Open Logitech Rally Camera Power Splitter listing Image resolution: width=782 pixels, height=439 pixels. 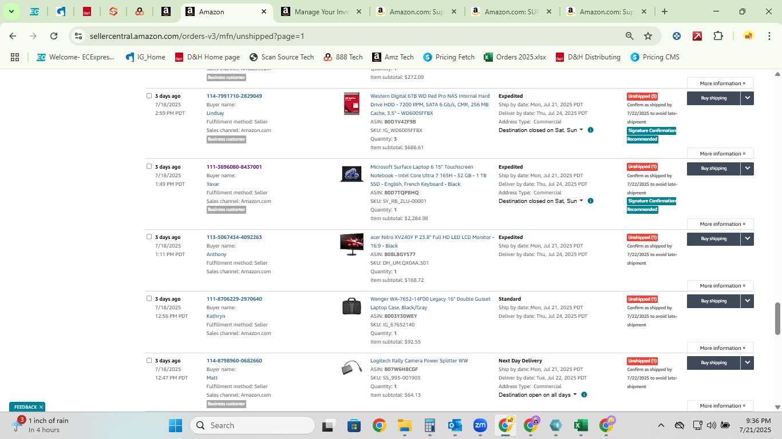click(x=419, y=361)
